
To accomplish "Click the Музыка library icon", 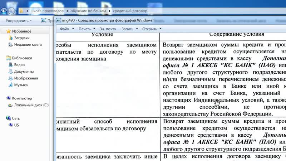I will (x=11, y=85).
